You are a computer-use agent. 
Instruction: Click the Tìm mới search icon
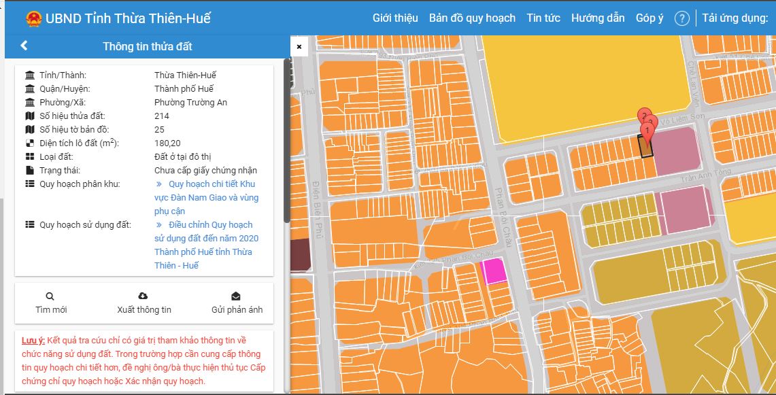50,296
